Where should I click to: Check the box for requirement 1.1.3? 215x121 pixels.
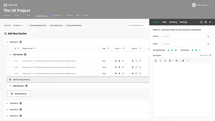tap(10, 73)
